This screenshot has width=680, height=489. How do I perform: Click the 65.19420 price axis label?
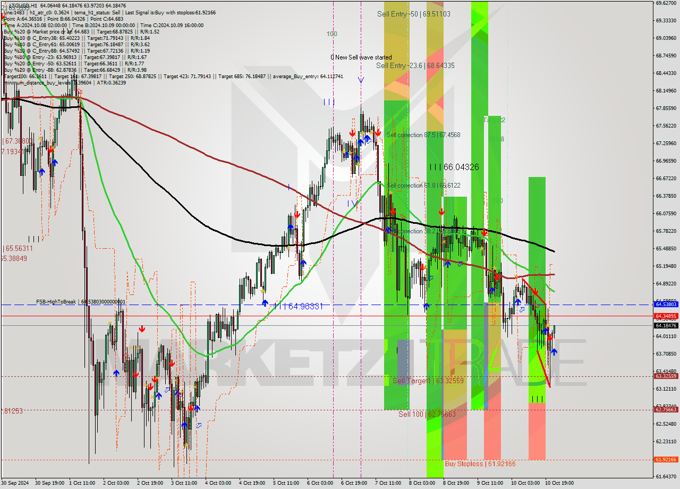(x=666, y=266)
